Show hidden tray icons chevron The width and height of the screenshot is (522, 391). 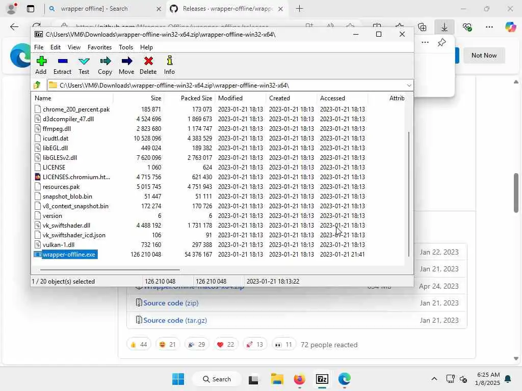pos(434,379)
